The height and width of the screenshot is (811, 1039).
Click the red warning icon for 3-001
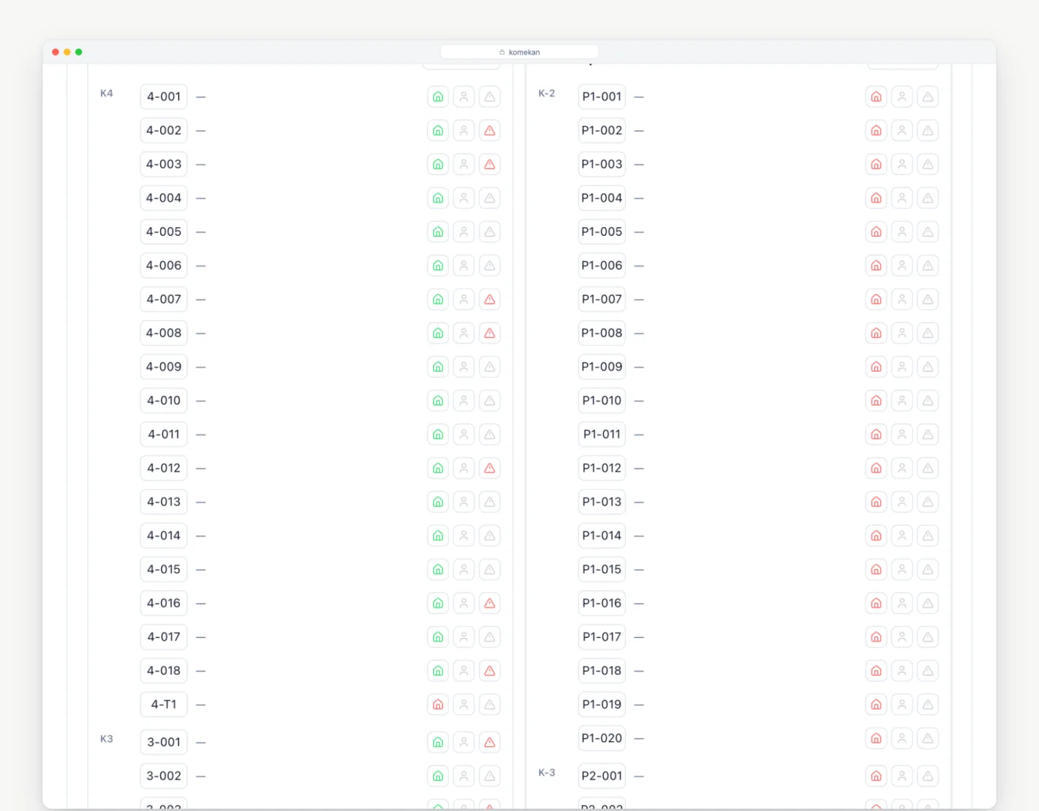point(490,743)
